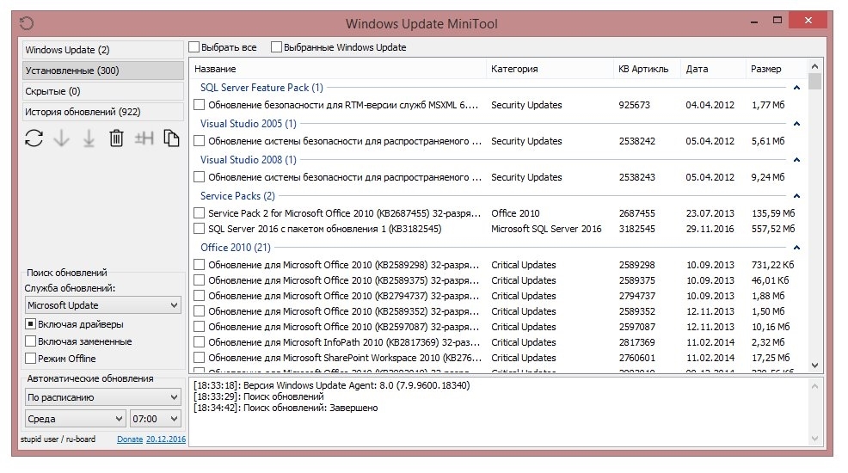
Task: Click the refresh/check for updates icon
Action: pyautogui.click(x=34, y=138)
